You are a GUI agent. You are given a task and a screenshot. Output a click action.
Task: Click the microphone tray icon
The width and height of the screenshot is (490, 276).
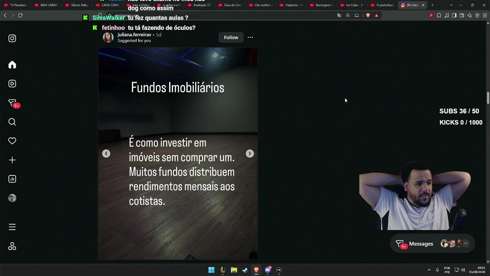click(437, 270)
